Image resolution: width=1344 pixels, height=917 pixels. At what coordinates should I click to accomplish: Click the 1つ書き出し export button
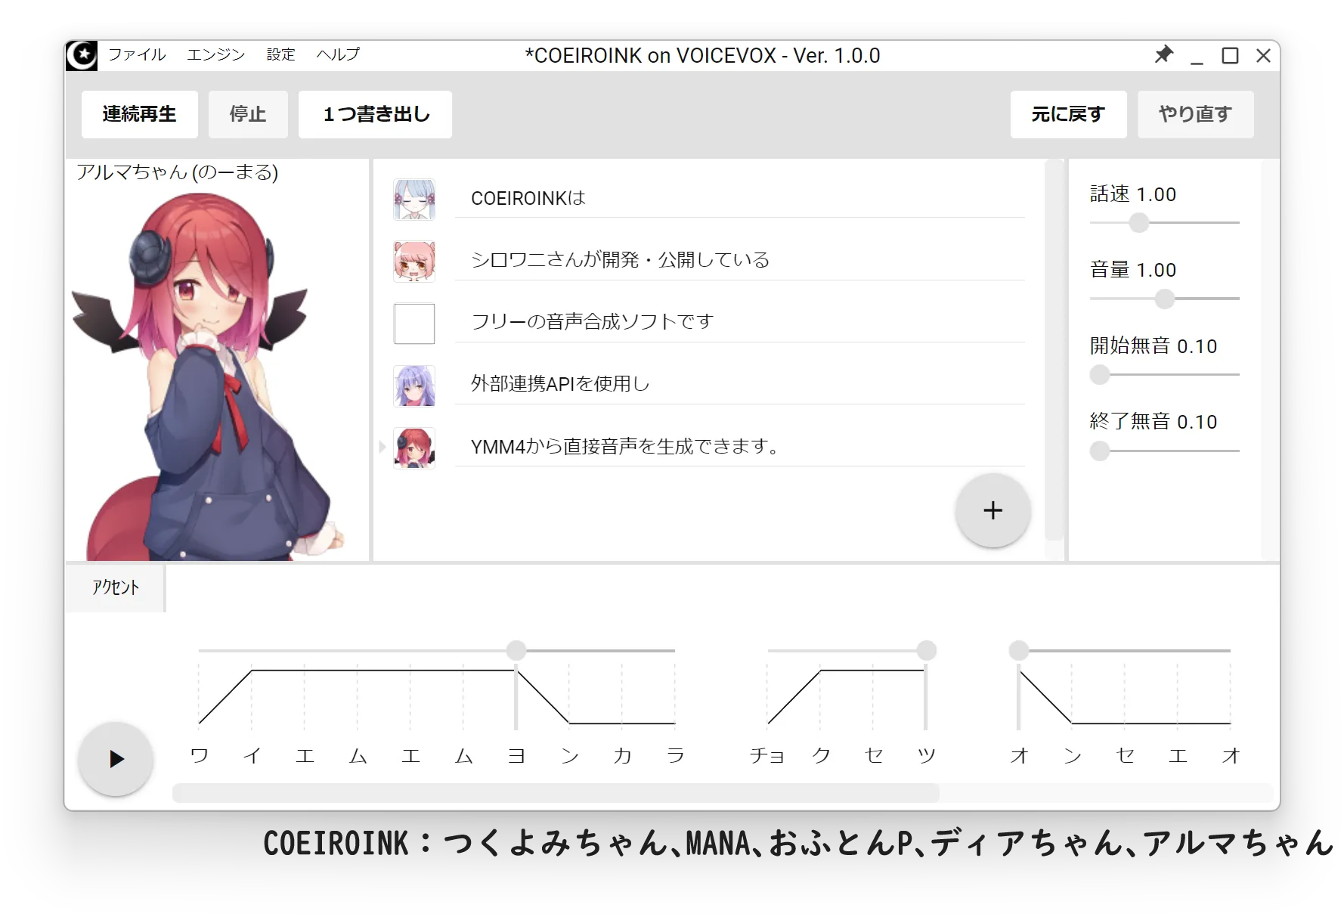(375, 114)
